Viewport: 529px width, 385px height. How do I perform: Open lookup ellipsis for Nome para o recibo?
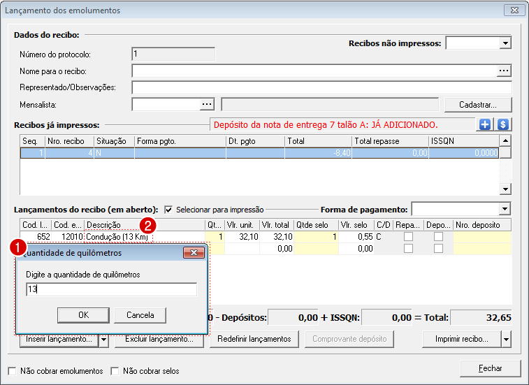tap(504, 71)
